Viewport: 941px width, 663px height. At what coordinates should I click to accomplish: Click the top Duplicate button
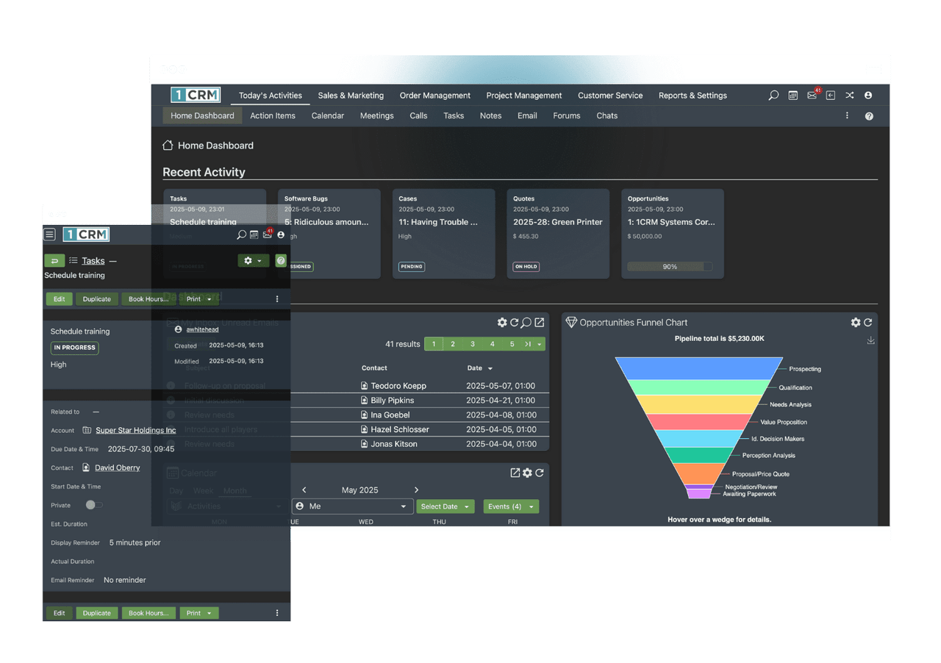(x=96, y=299)
